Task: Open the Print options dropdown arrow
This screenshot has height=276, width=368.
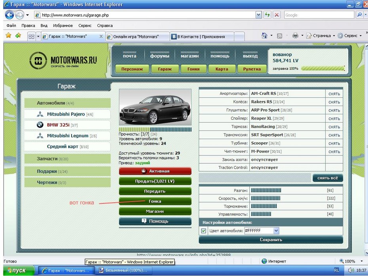Action: 302,36
